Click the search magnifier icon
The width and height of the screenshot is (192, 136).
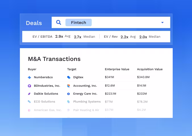(59, 22)
